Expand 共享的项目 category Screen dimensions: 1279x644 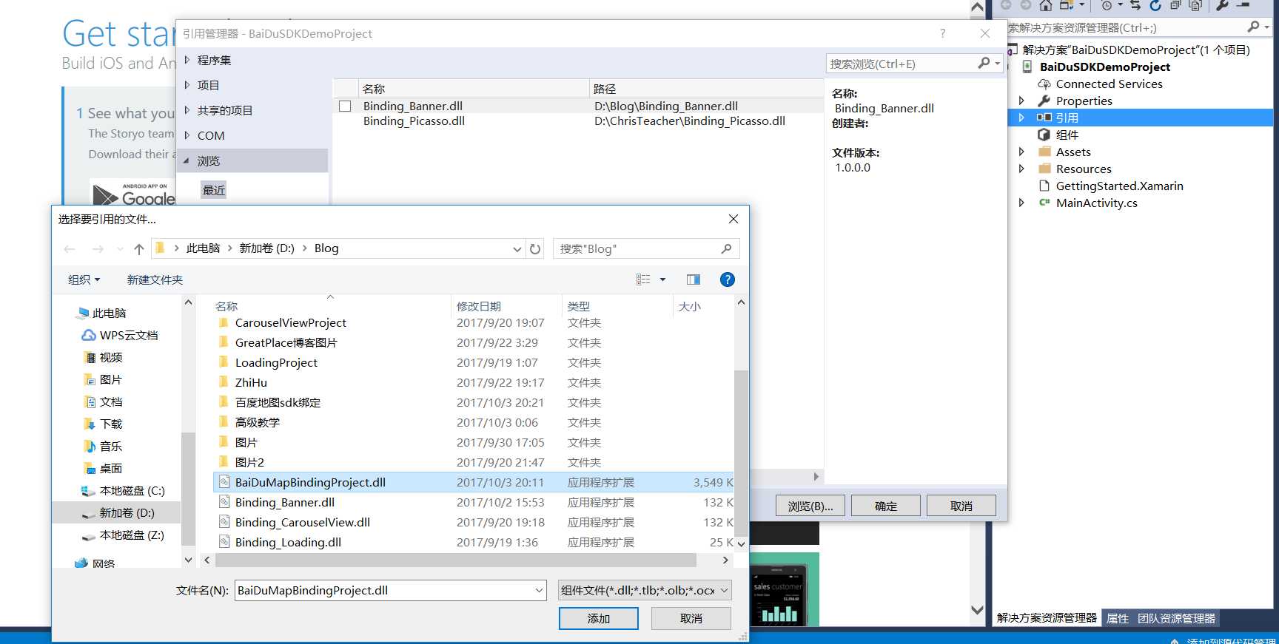coord(187,110)
